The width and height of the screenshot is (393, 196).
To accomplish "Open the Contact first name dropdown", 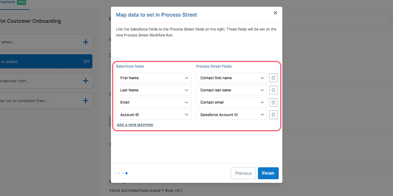I will 231,78.
